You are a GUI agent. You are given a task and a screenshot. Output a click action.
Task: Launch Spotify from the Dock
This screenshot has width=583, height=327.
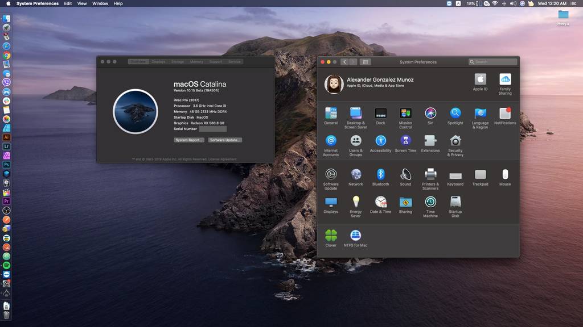6,266
